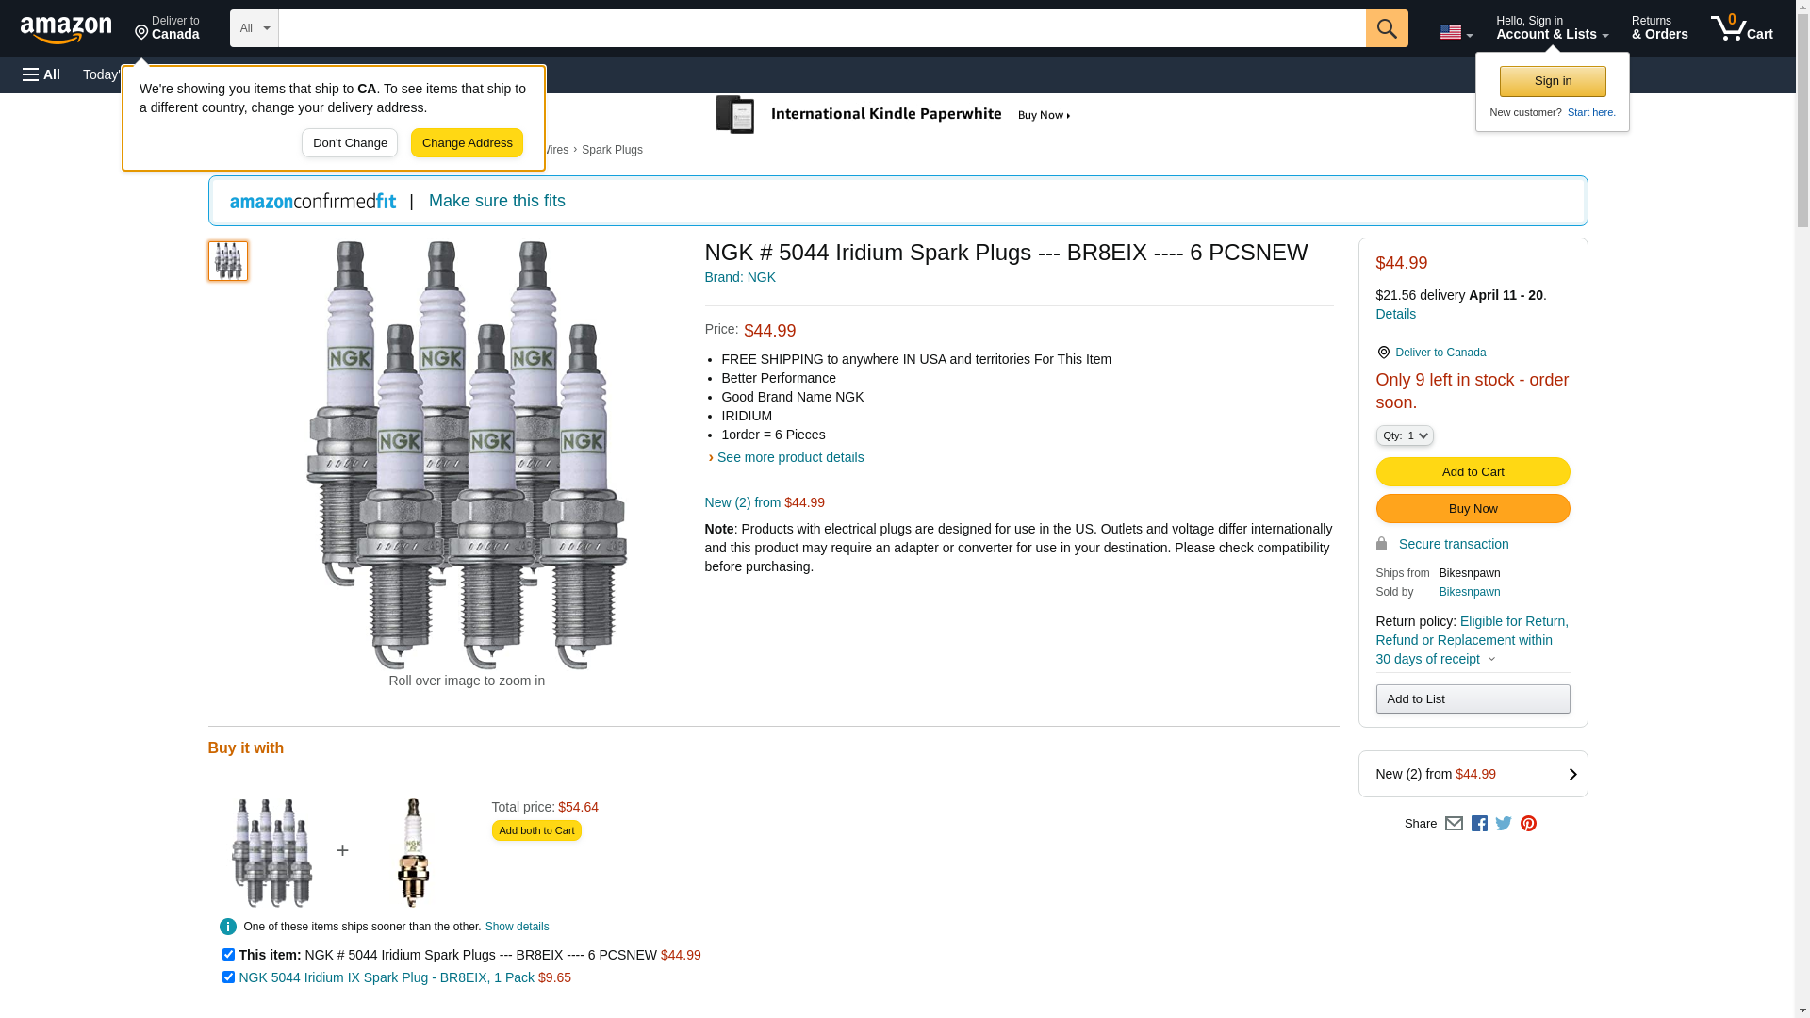Open the Qty quantity dropdown
The height and width of the screenshot is (1018, 1810).
pos(1405,435)
